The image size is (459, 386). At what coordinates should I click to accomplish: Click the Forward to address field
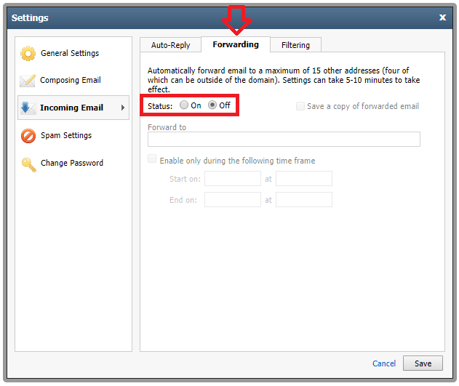pyautogui.click(x=284, y=139)
